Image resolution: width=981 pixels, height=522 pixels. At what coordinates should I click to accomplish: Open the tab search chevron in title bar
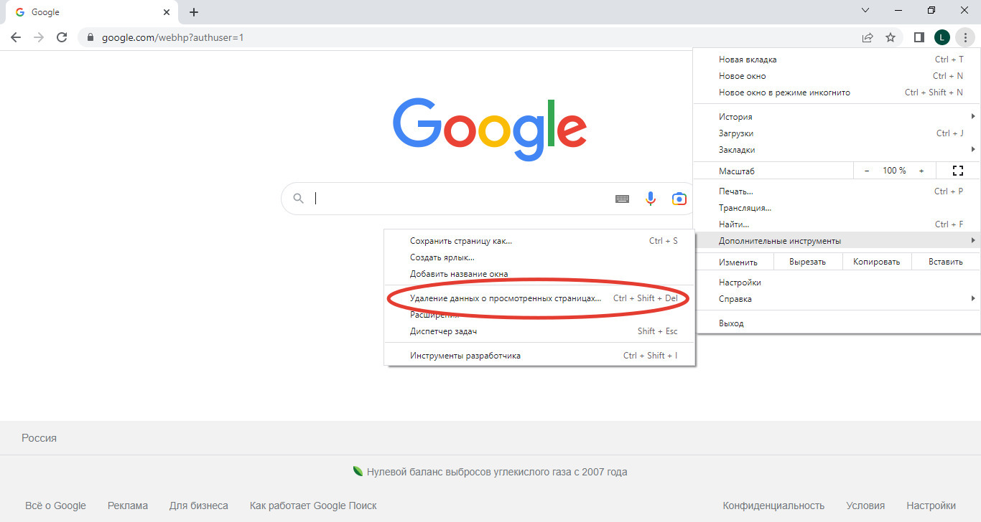[x=865, y=10]
